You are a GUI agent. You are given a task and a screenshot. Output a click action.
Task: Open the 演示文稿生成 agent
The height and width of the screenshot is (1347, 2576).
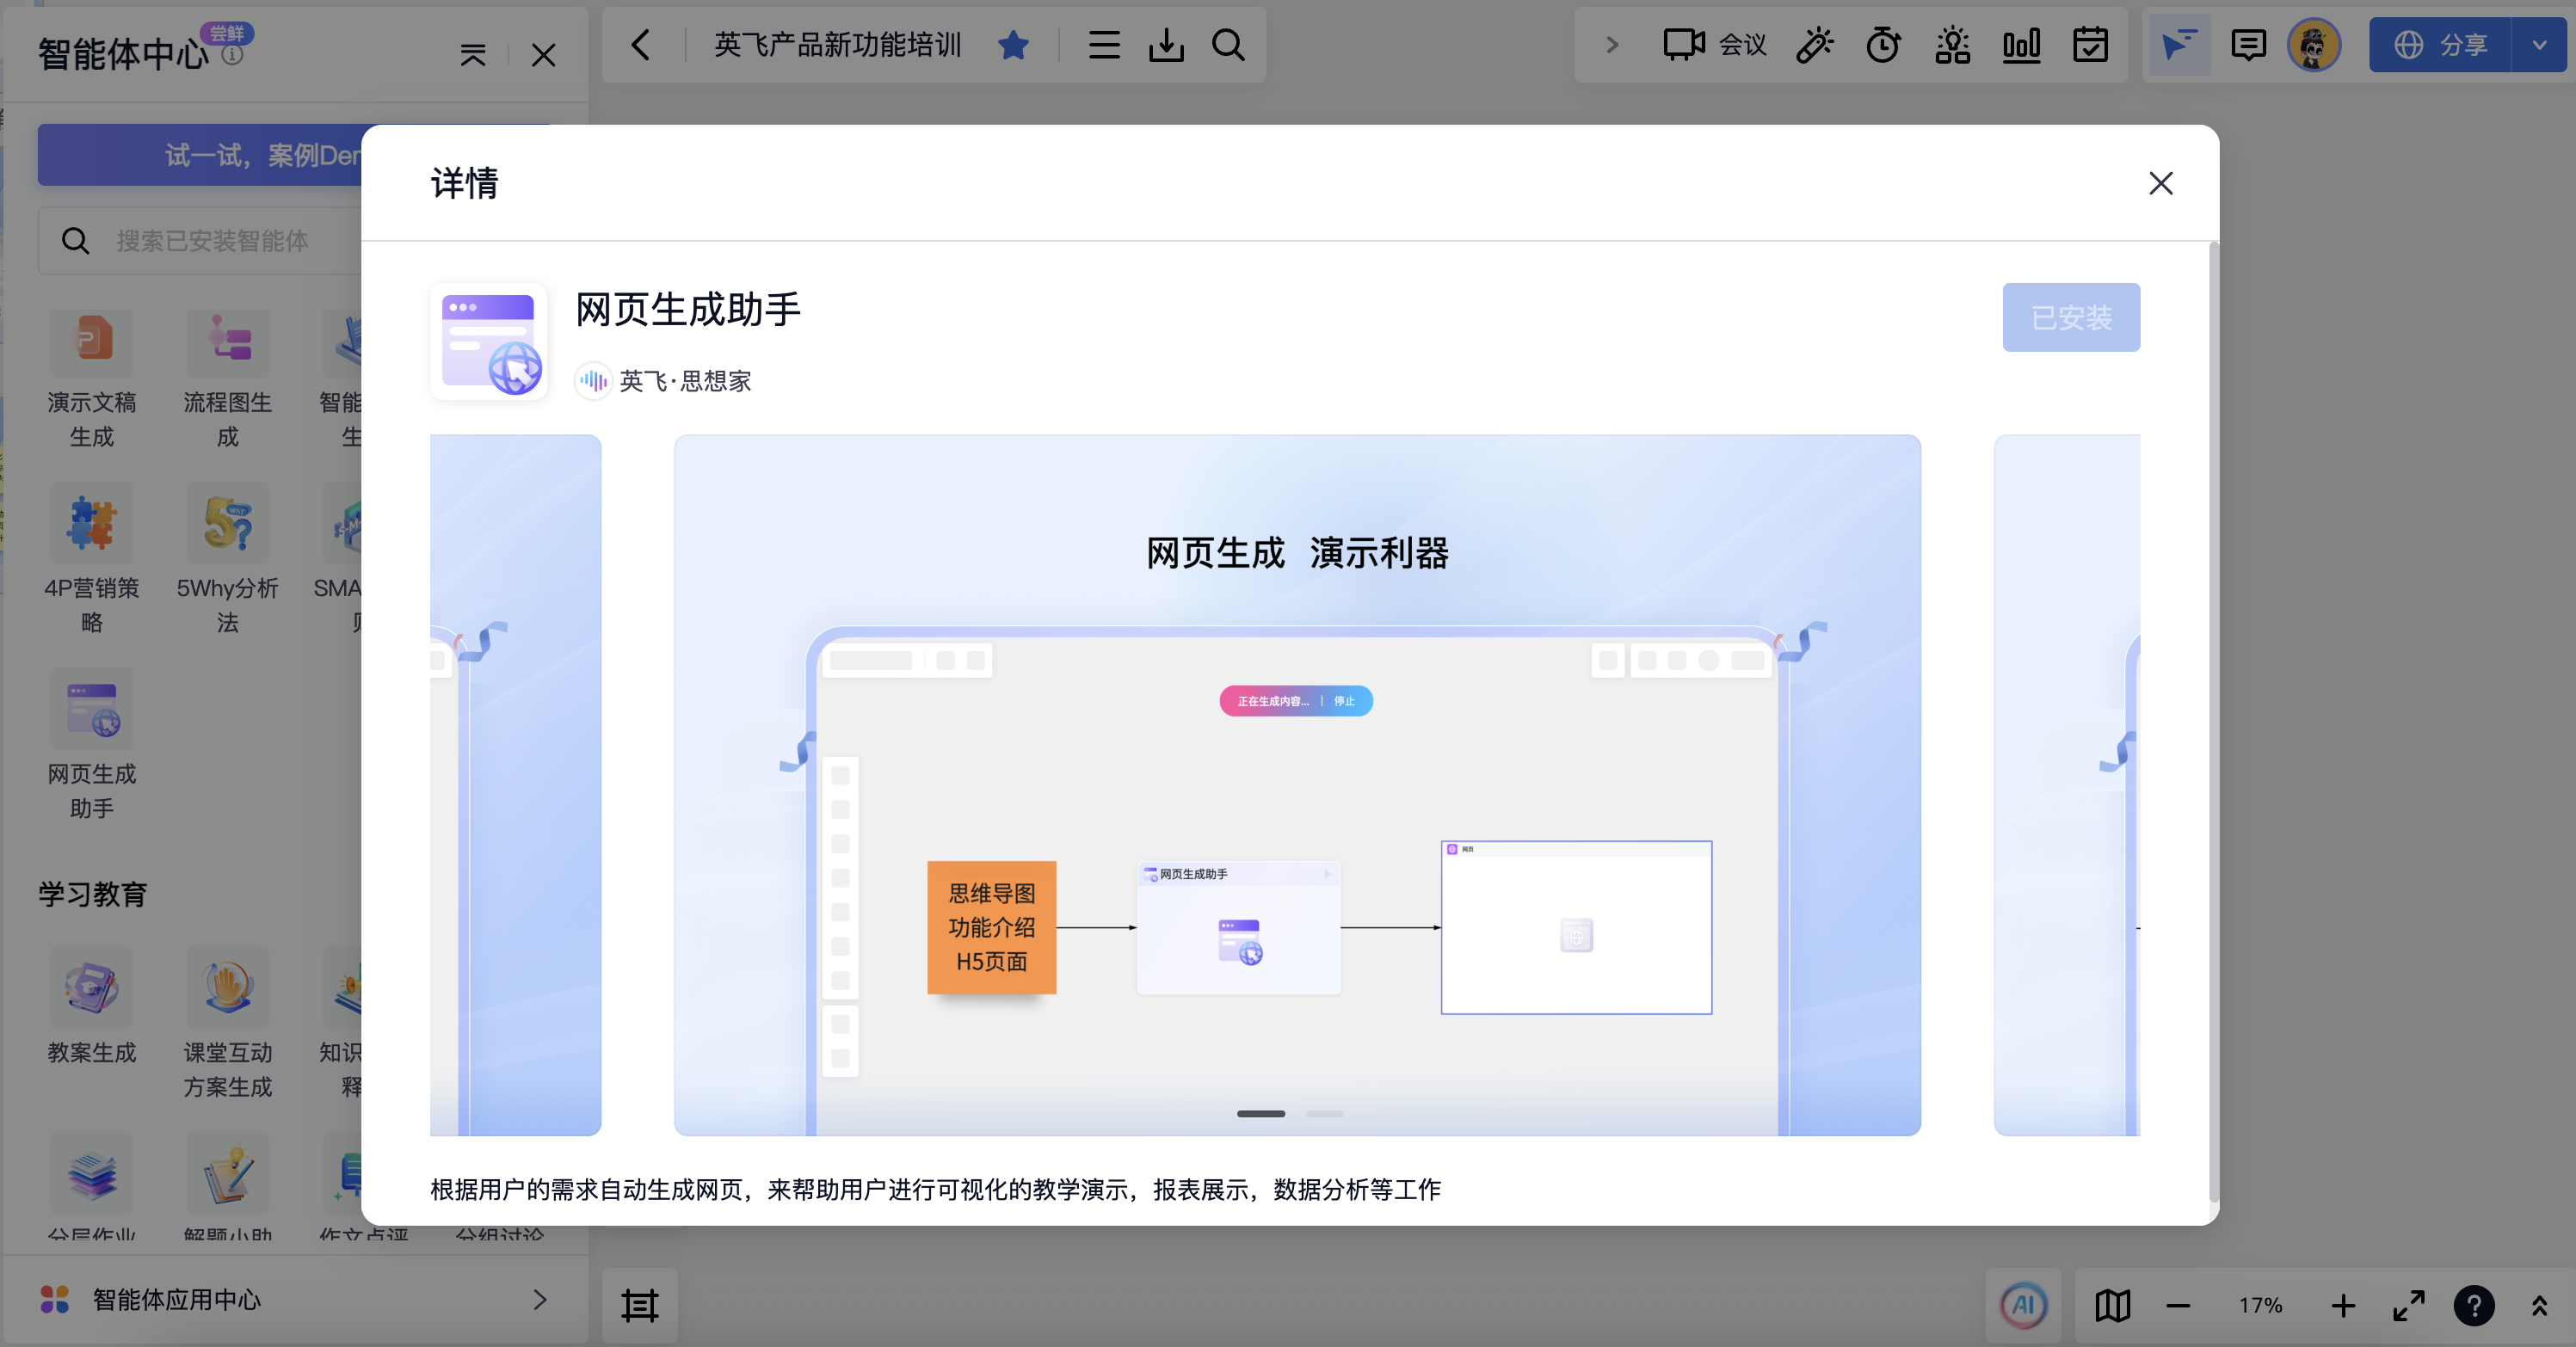click(x=92, y=378)
